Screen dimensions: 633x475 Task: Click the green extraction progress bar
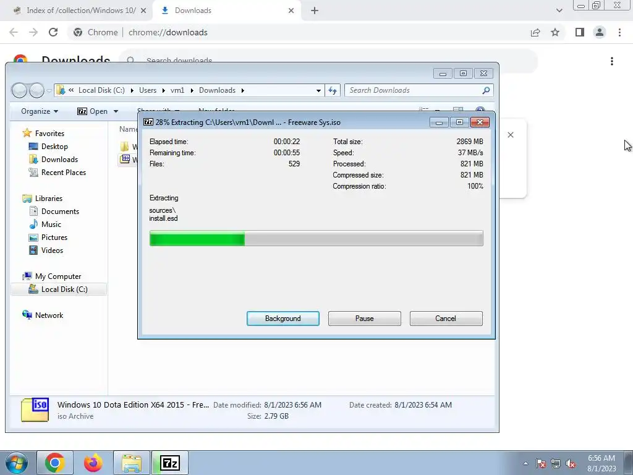pyautogui.click(x=316, y=238)
